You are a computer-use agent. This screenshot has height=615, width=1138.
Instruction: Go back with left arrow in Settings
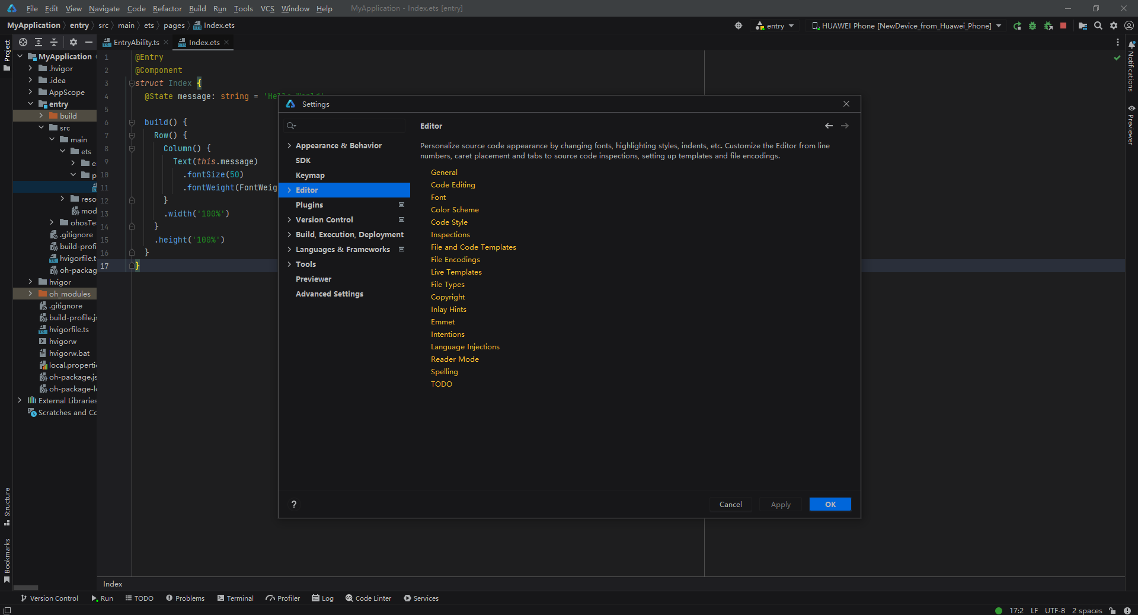pyautogui.click(x=829, y=126)
